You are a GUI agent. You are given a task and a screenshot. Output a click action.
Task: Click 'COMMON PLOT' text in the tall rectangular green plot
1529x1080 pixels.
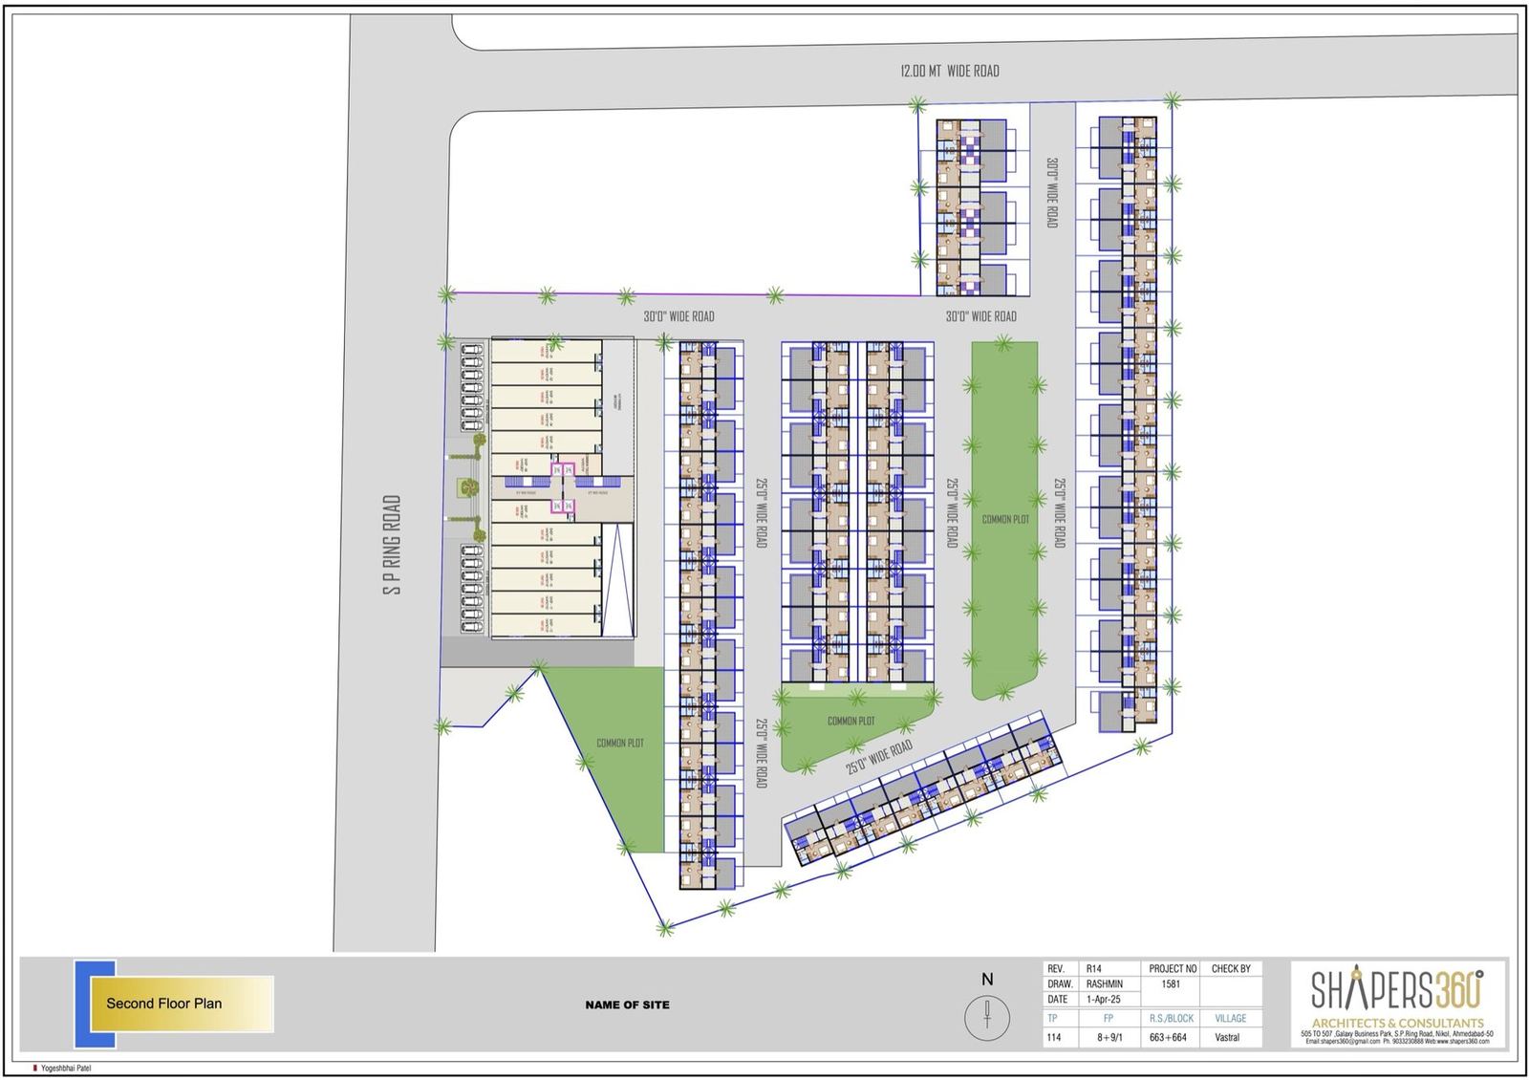(x=1005, y=519)
